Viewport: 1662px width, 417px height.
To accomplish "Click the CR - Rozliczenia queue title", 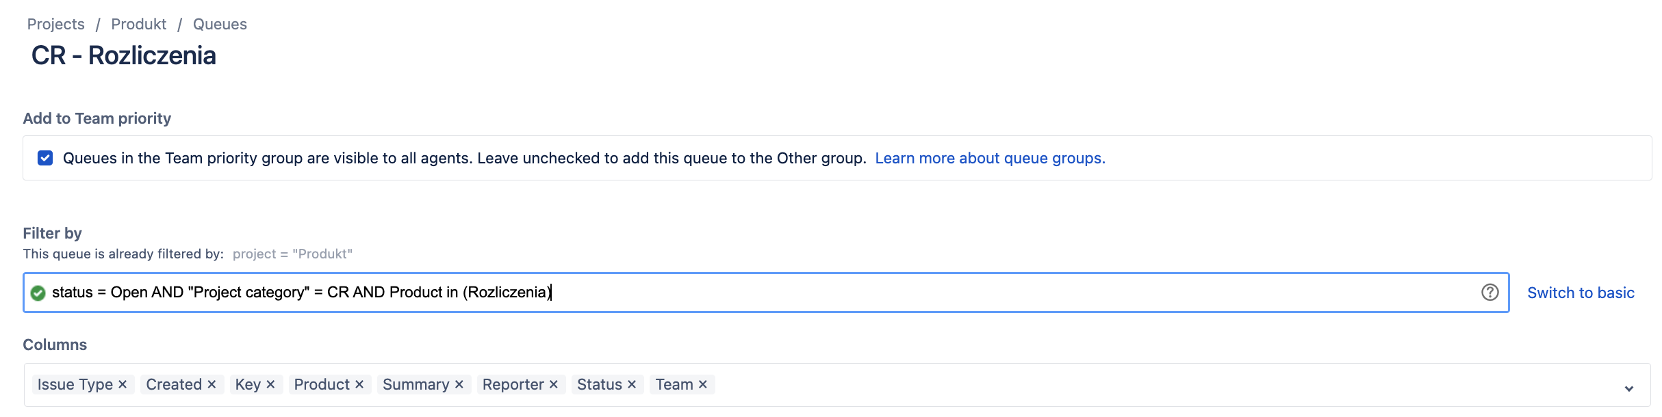I will pos(124,56).
